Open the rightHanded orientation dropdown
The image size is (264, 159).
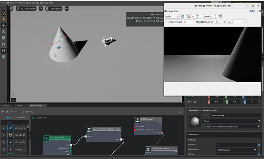click(x=236, y=150)
